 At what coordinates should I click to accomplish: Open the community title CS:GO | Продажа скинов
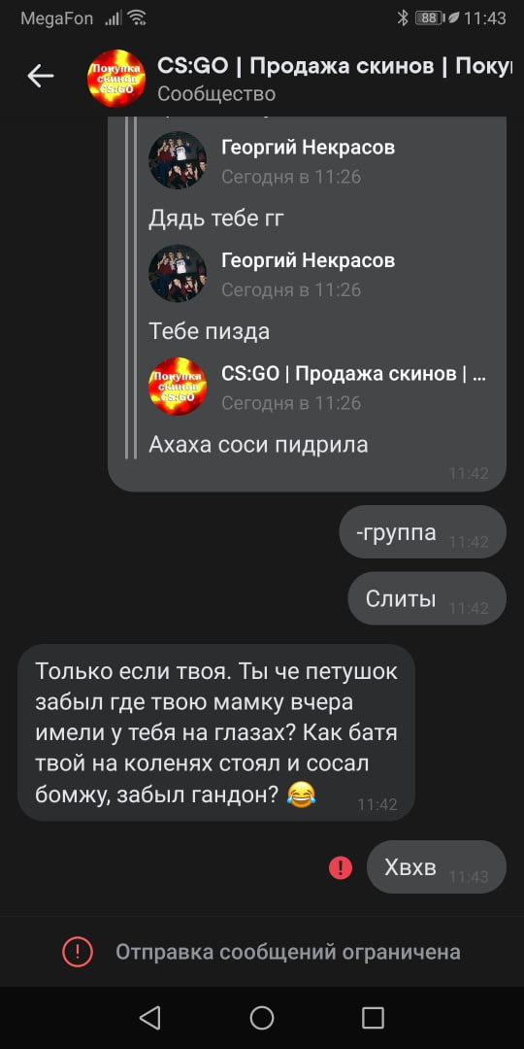pos(334,66)
